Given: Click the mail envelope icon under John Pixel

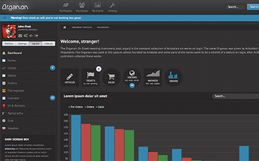Looking at the screenshot, I should click(20, 36).
